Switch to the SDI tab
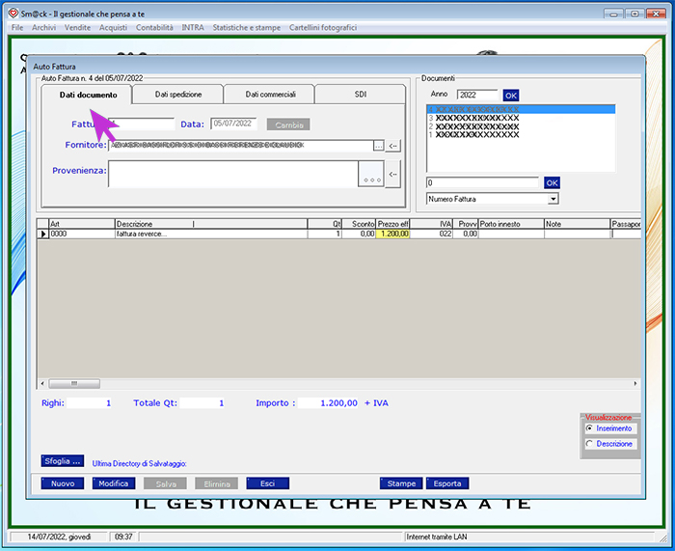Image resolution: width=675 pixels, height=551 pixels. tap(361, 95)
